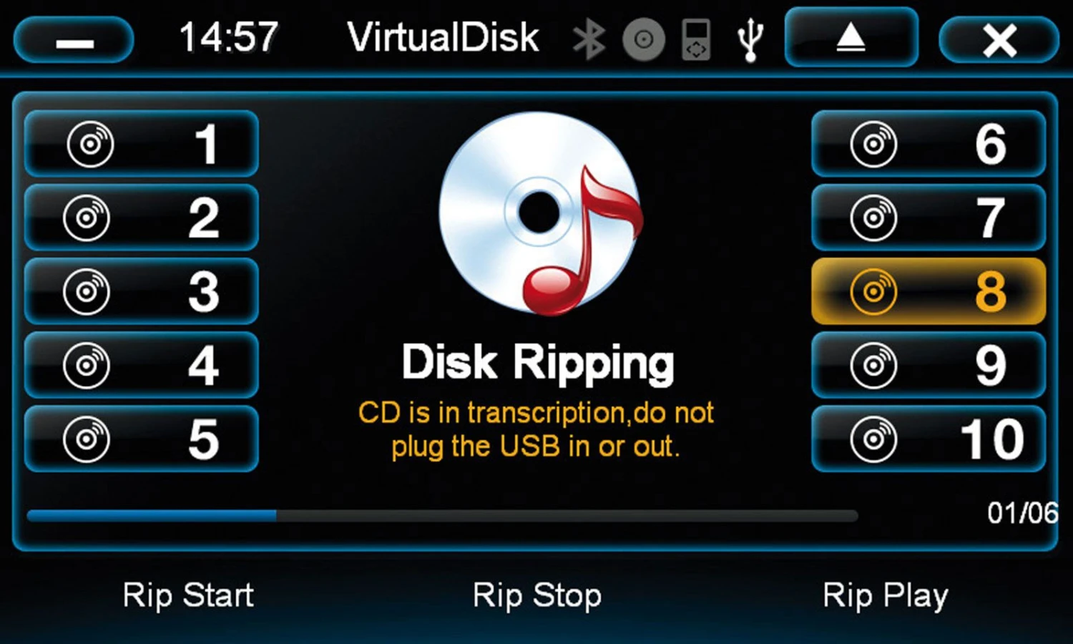Select virtual disk slot 3
Image resolution: width=1073 pixels, height=644 pixels.
142,292
